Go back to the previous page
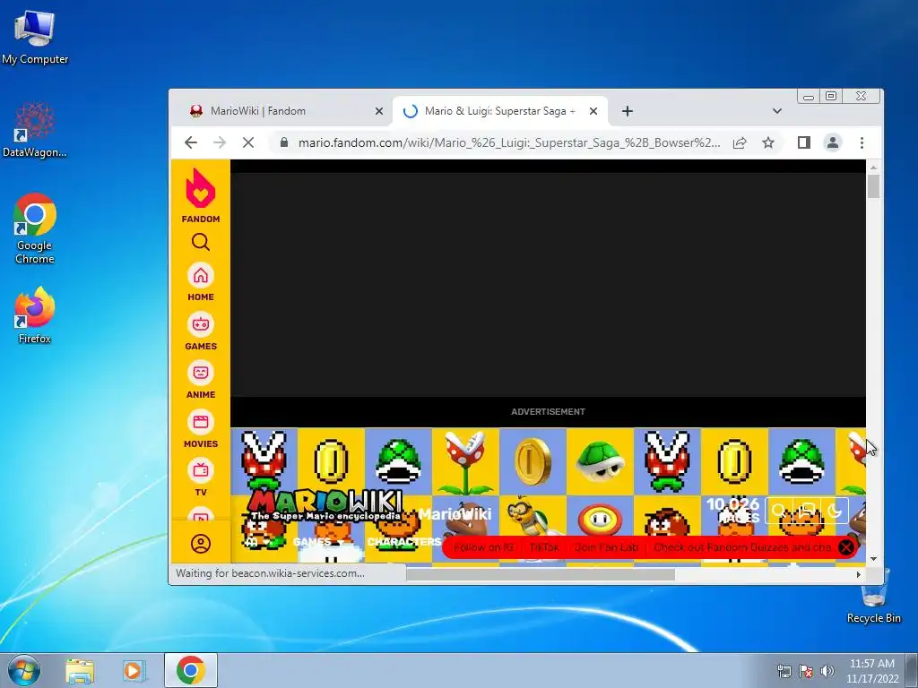Image resolution: width=918 pixels, height=688 pixels. (191, 142)
